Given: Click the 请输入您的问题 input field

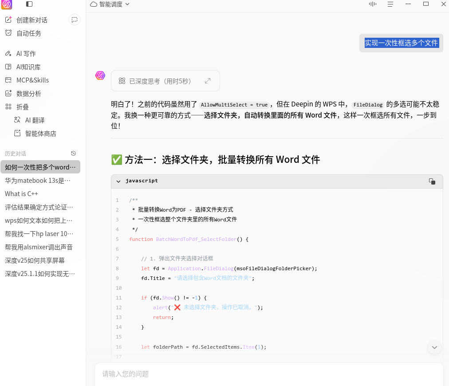Looking at the screenshot, I should (269, 374).
